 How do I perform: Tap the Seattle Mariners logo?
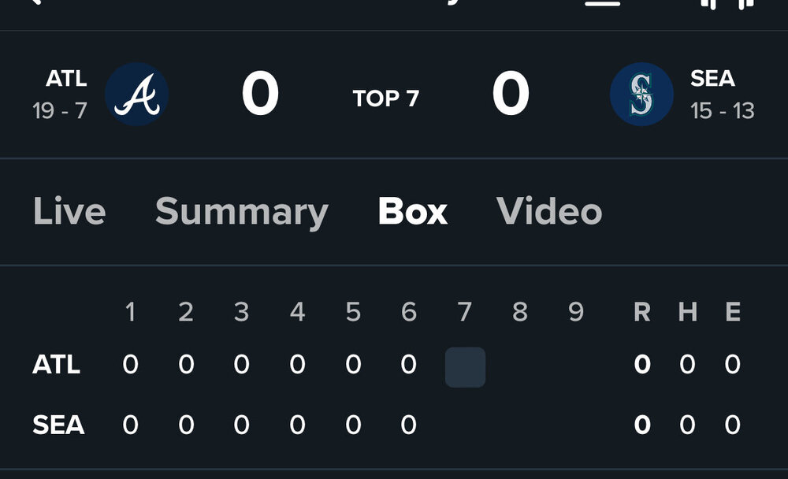[x=641, y=95]
